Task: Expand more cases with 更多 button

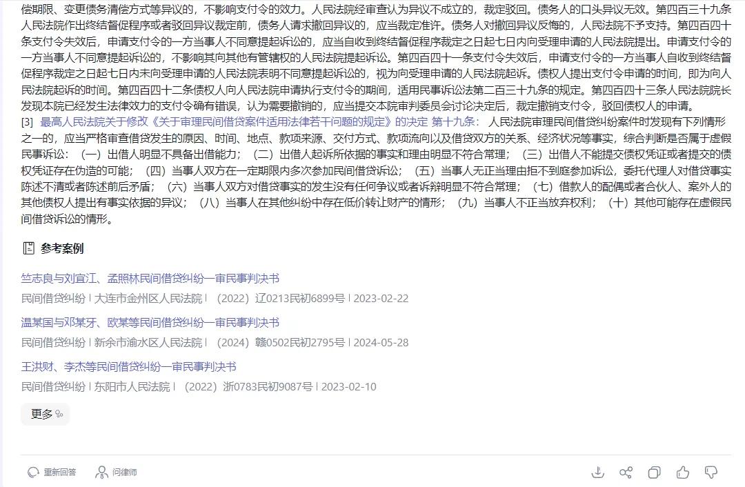Action: (46, 414)
